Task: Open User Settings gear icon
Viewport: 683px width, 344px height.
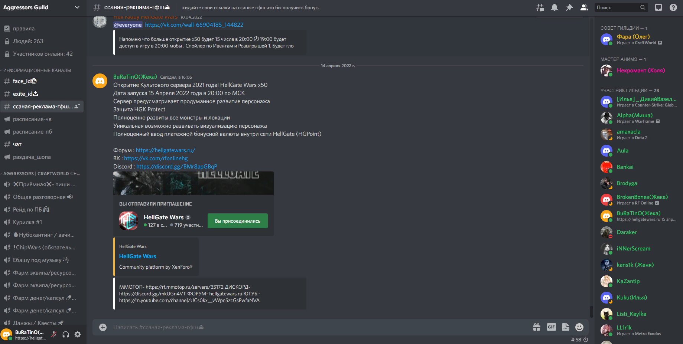Action: coord(78,334)
